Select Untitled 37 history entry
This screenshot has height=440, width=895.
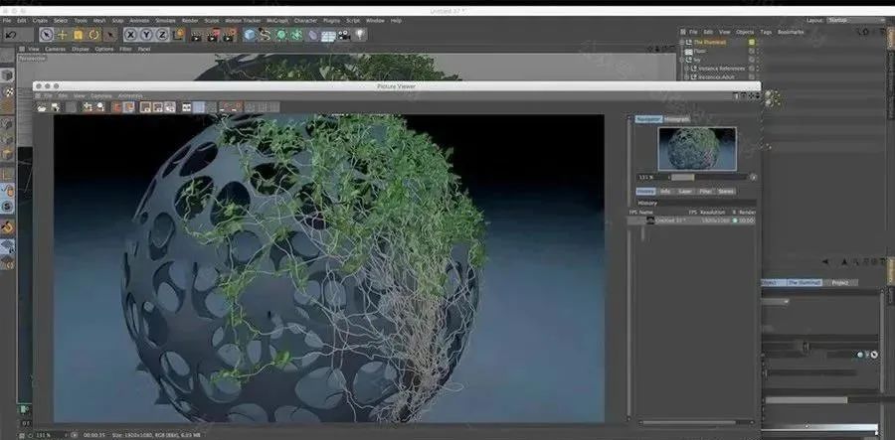pyautogui.click(x=691, y=220)
